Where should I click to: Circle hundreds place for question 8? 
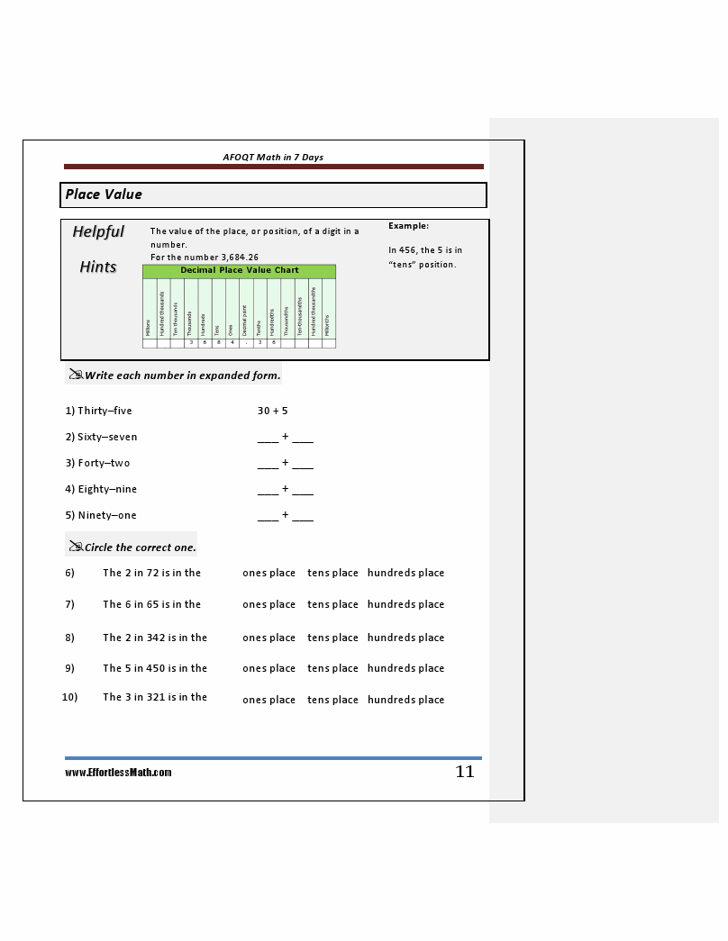click(x=405, y=638)
